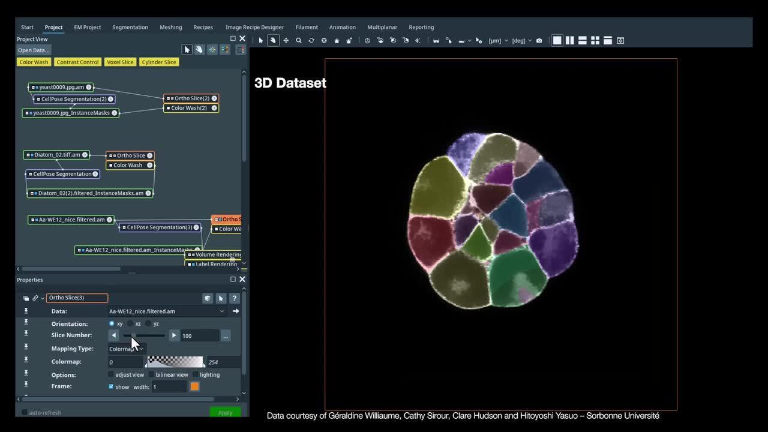The image size is (768, 432).
Task: Select the yz orientation radio button
Action: click(x=148, y=323)
